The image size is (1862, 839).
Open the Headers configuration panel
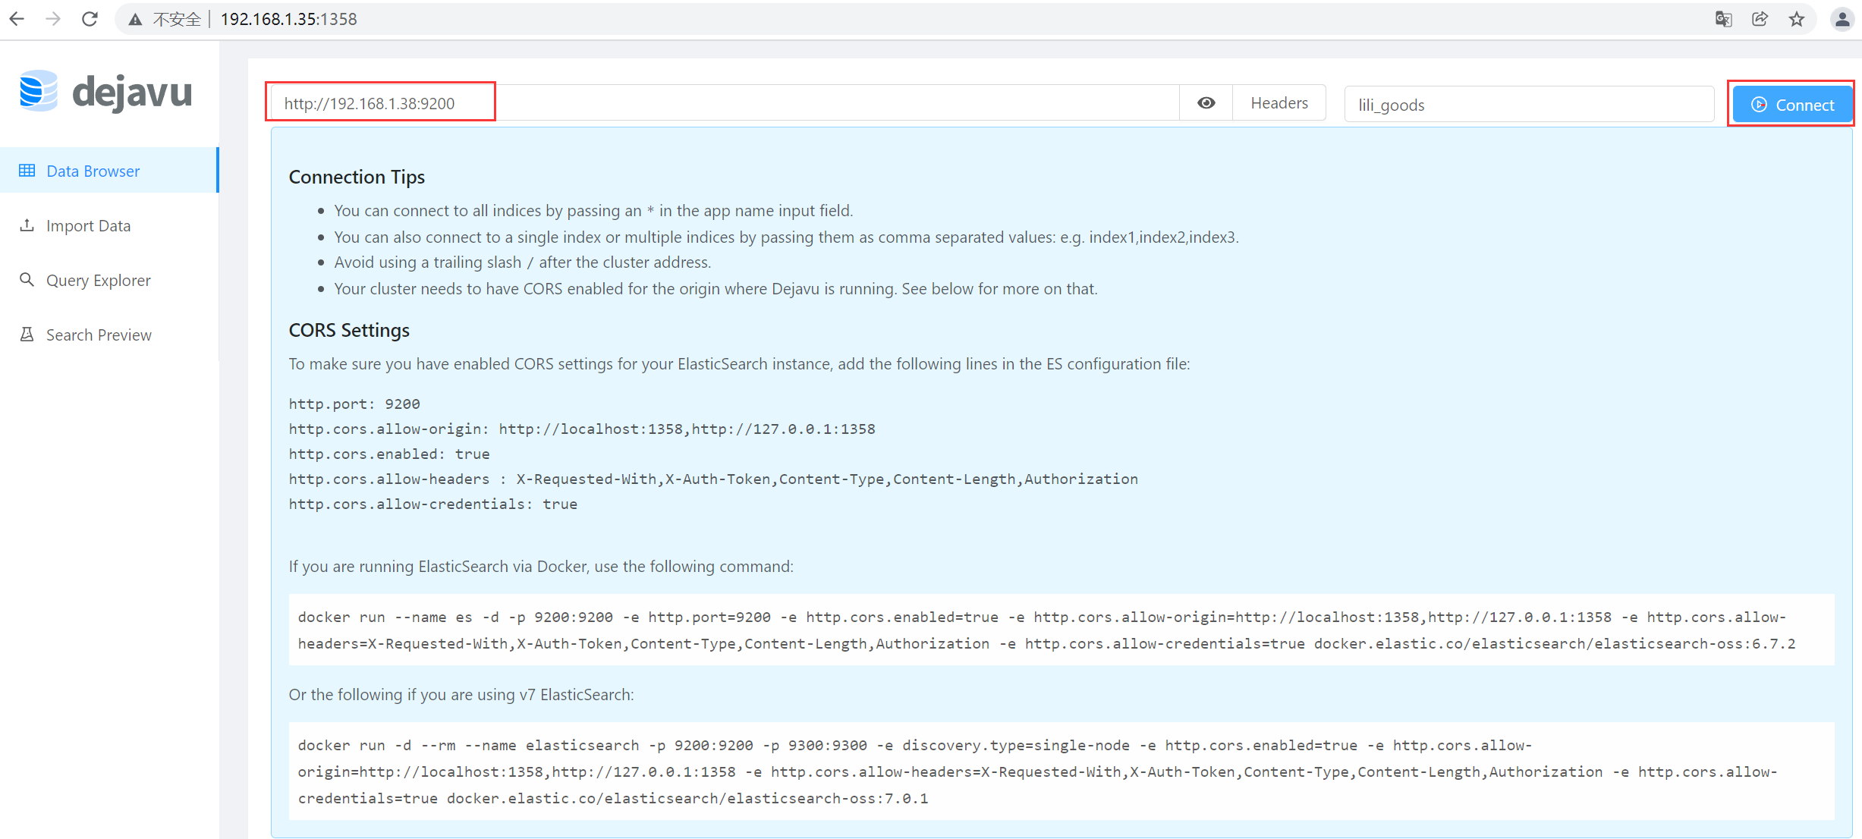tap(1279, 102)
